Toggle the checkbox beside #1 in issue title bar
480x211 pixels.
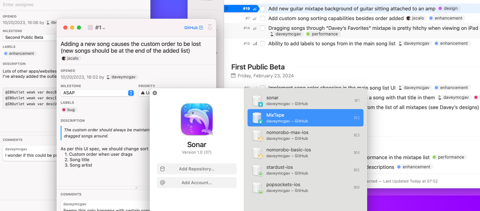click(x=90, y=27)
